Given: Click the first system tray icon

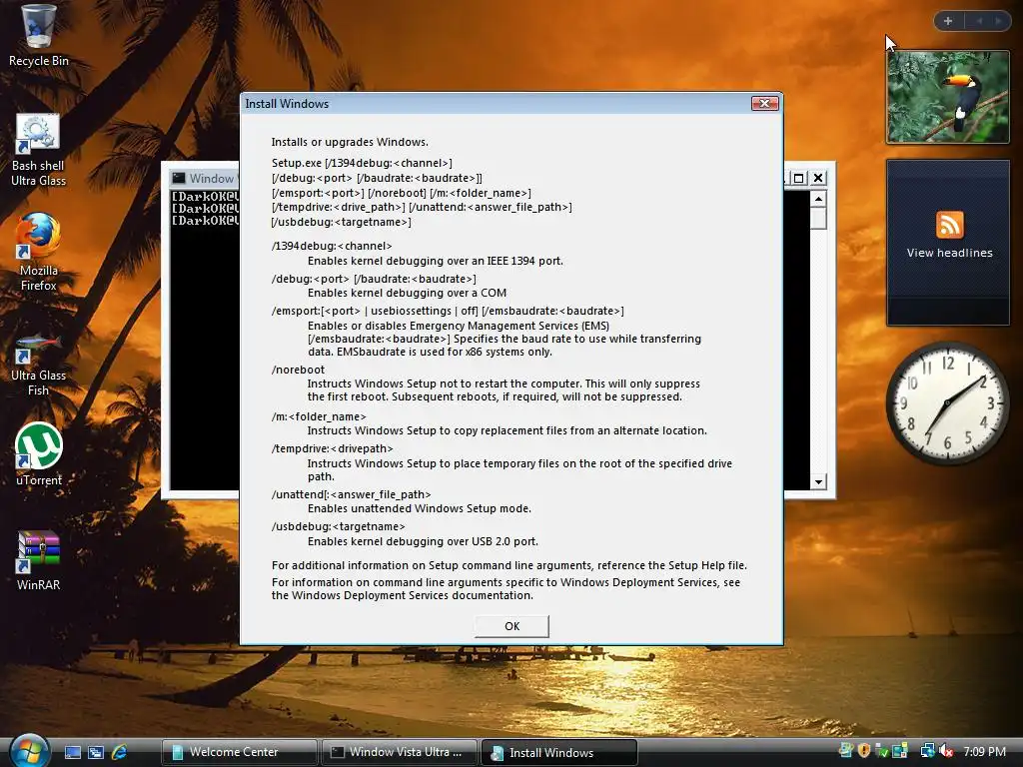Looking at the screenshot, I should (845, 751).
